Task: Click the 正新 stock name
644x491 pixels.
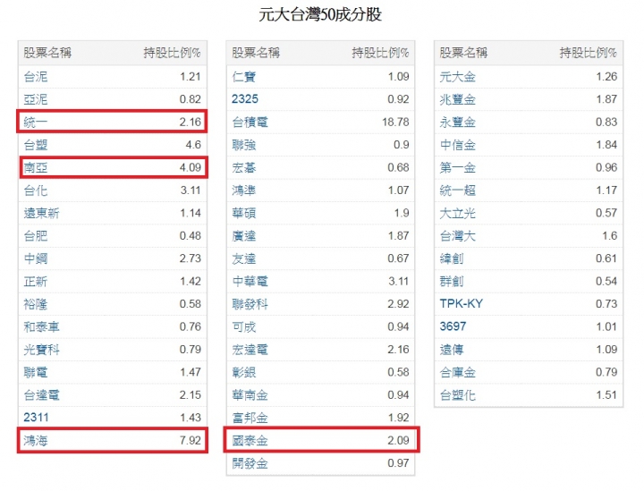Action: pyautogui.click(x=35, y=282)
